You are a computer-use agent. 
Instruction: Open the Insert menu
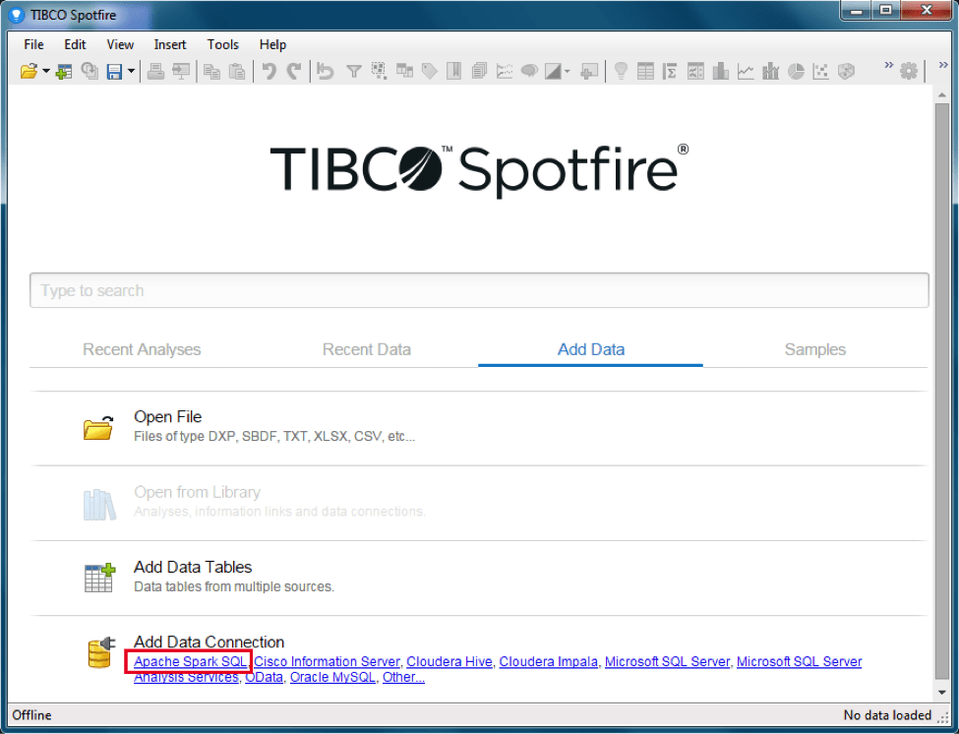pos(170,44)
